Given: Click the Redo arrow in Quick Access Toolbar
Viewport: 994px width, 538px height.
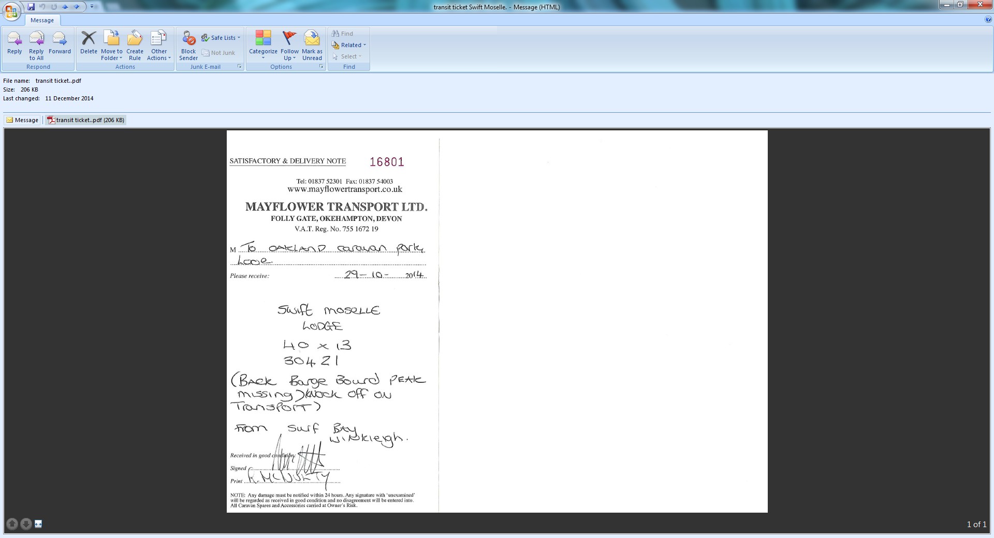Looking at the screenshot, I should click(54, 7).
